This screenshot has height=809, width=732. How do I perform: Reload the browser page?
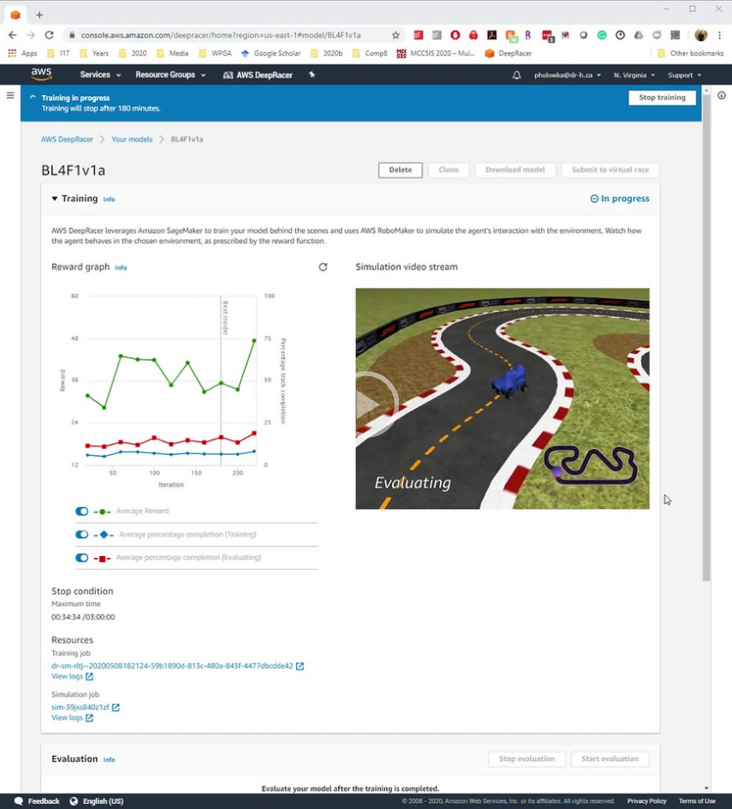[49, 35]
